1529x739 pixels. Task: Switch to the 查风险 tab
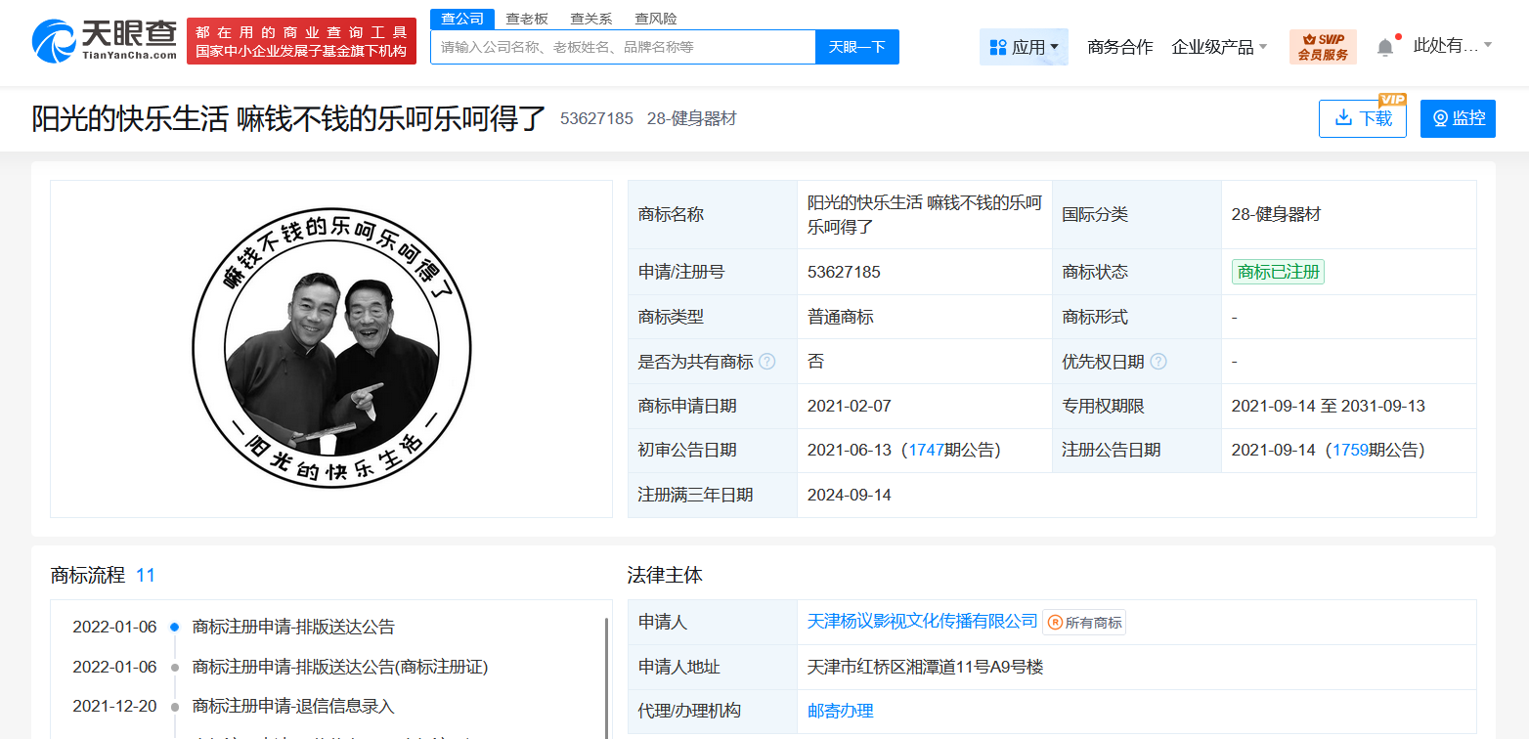click(x=655, y=19)
